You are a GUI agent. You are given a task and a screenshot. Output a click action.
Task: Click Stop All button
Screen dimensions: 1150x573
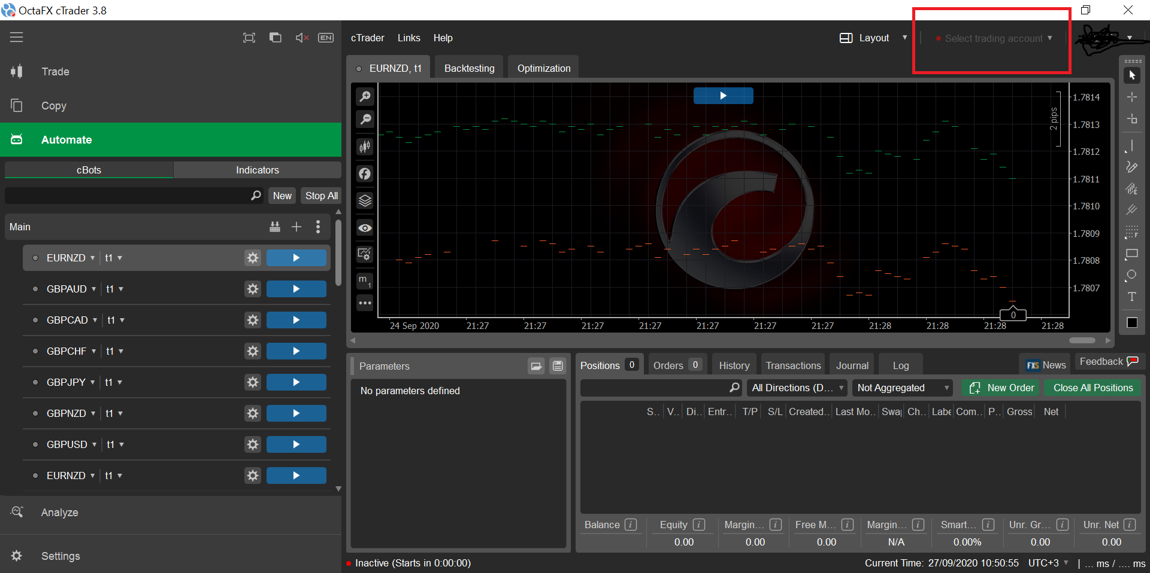click(322, 196)
